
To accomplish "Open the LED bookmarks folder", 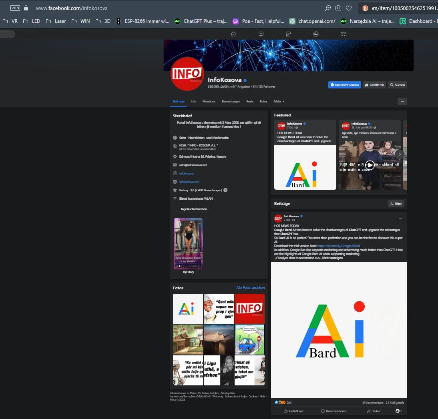I will click(32, 21).
